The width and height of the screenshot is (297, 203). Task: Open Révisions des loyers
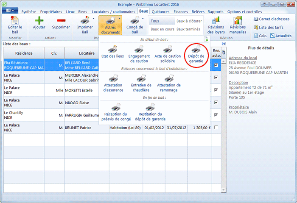[216, 25]
